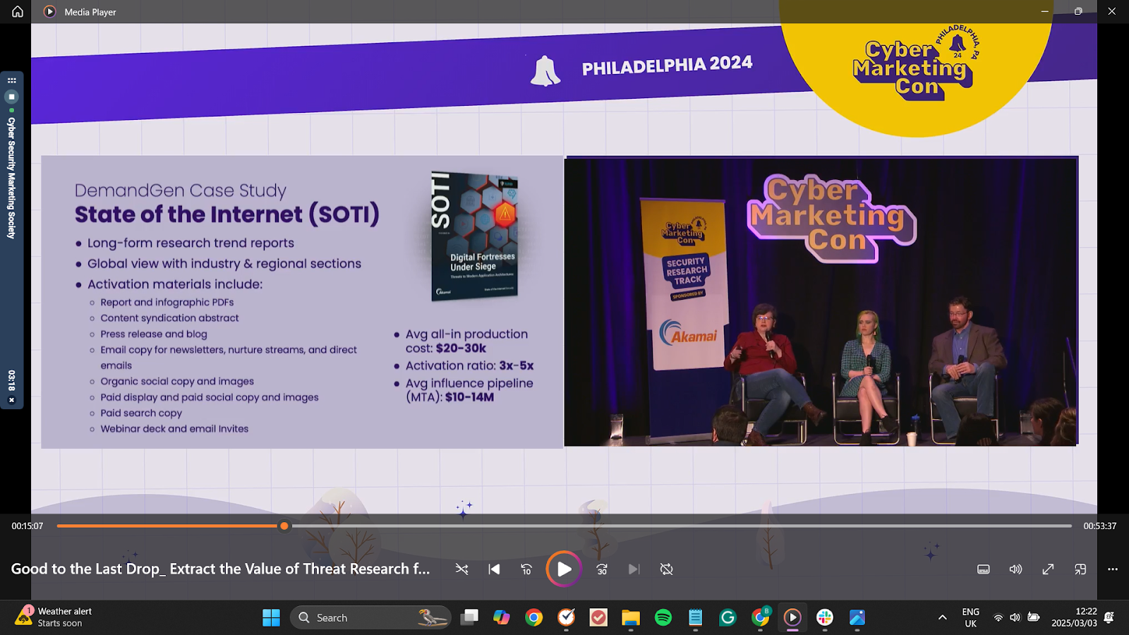Viewport: 1129px width, 635px height.
Task: Minimize the Media Player window
Action: (1045, 11)
